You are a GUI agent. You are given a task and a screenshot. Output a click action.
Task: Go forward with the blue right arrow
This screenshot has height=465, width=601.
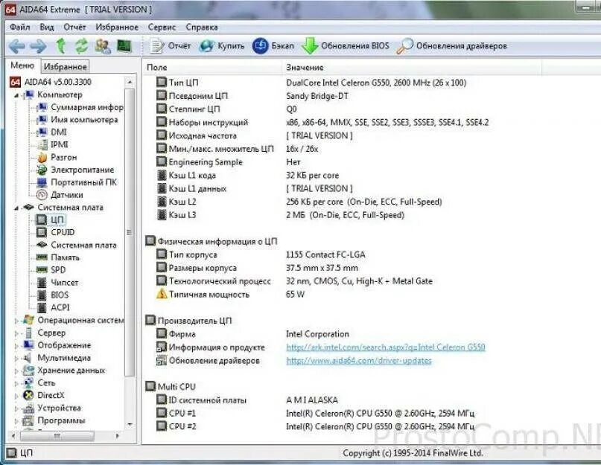point(38,46)
